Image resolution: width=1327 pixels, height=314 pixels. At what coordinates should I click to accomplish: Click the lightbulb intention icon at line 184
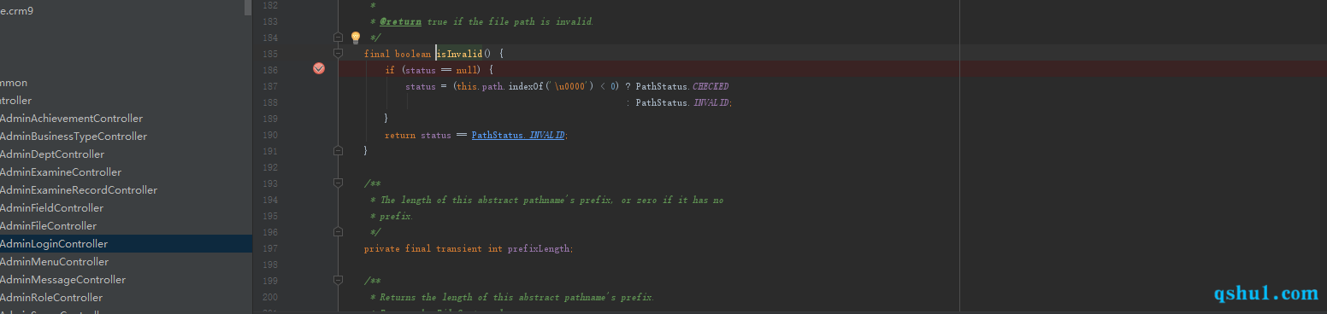tap(356, 38)
